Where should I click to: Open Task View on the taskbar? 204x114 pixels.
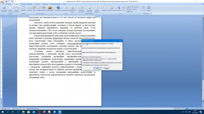pyautogui.click(x=13, y=112)
